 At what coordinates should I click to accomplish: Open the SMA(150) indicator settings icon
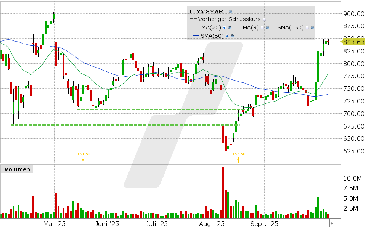point(313,27)
